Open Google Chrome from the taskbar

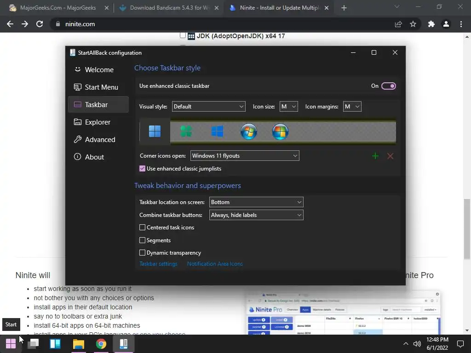click(101, 344)
